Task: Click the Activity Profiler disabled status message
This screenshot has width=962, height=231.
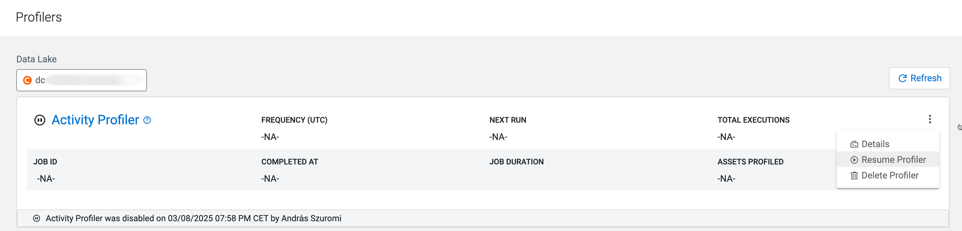Action: (x=193, y=218)
